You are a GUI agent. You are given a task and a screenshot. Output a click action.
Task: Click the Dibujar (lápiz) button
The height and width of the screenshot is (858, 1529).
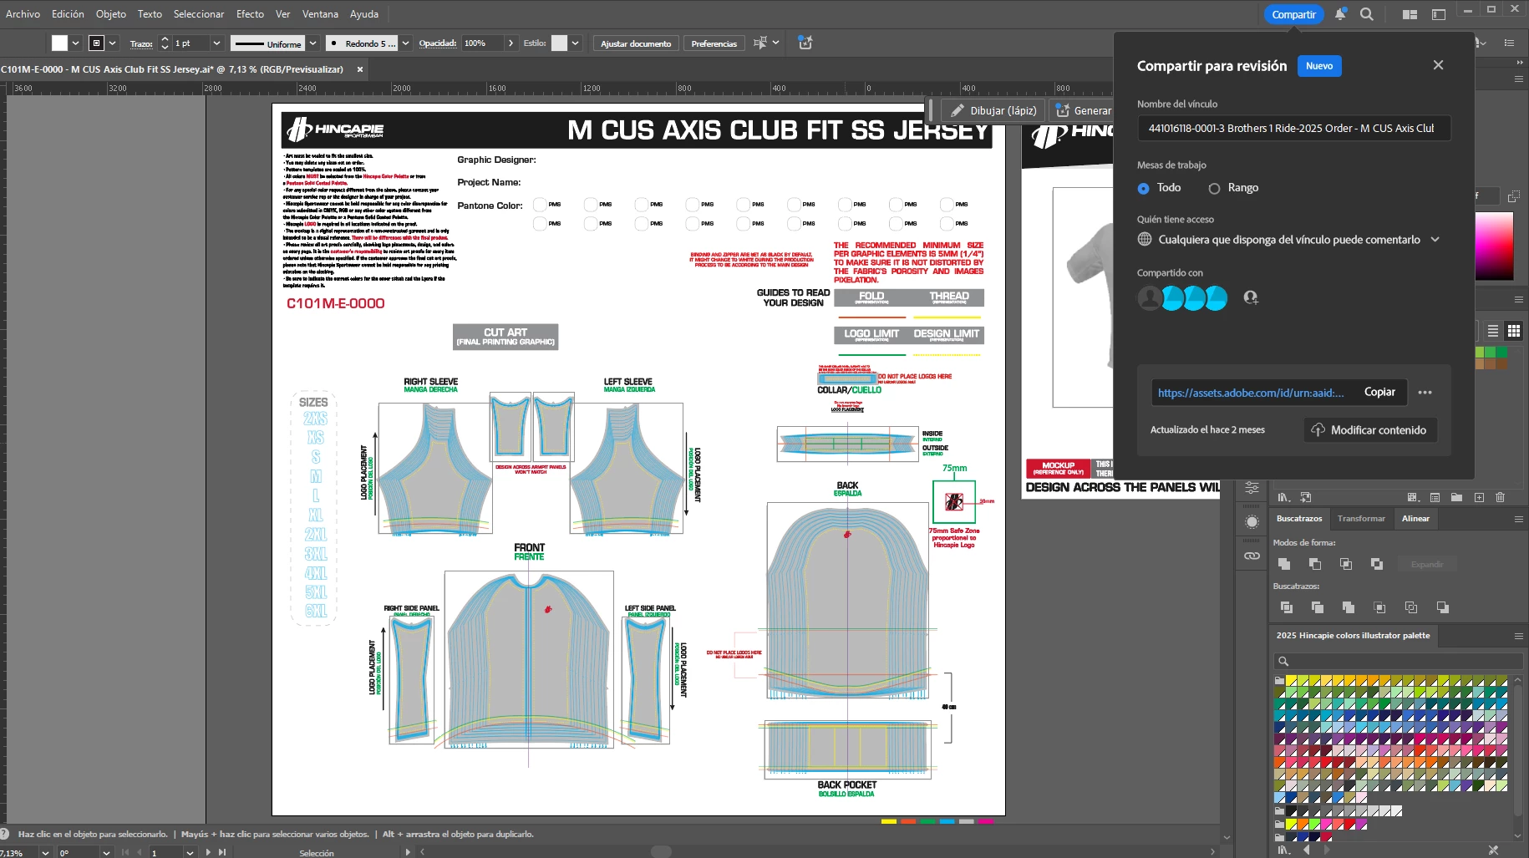(993, 110)
